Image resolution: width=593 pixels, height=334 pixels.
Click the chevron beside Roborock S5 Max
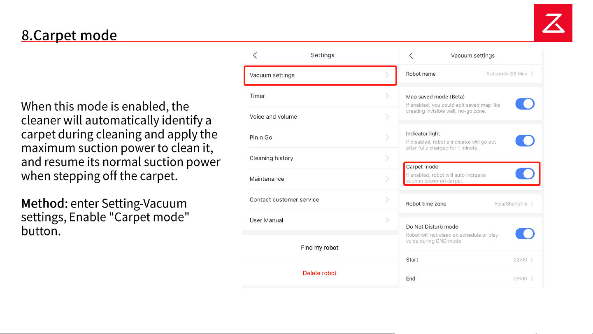click(x=532, y=74)
